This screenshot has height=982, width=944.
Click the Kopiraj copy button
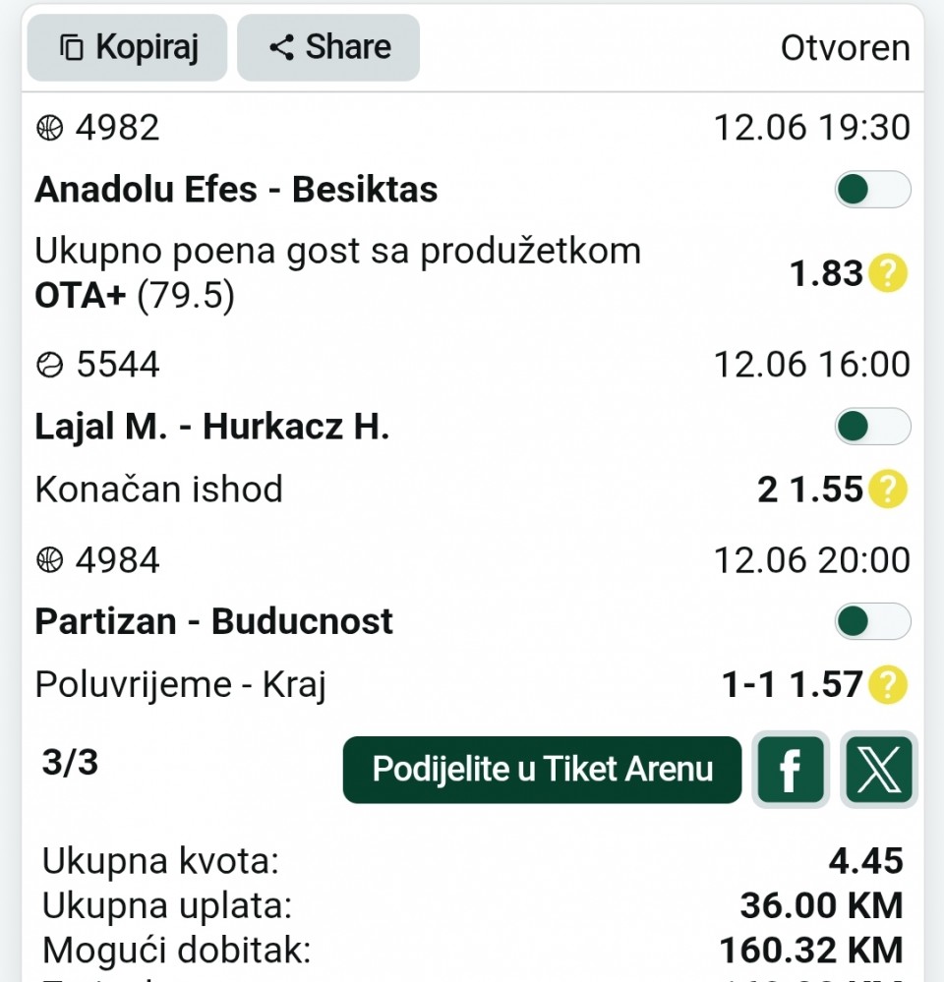127,47
